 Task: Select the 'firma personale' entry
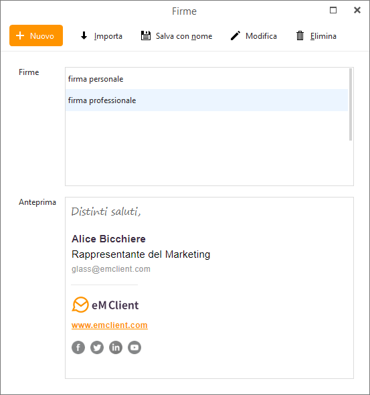tap(207, 79)
